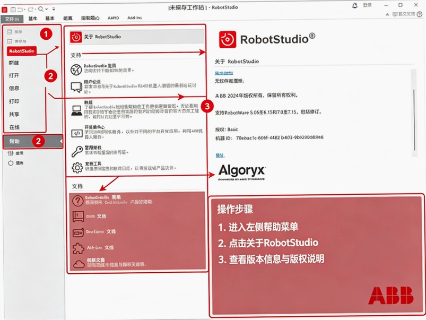The width and height of the screenshot is (426, 320).
Task: Click the 登录 sign-in button
Action: tap(367, 5)
